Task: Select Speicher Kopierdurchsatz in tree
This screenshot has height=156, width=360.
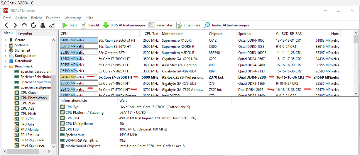Action: (x=33, y=82)
